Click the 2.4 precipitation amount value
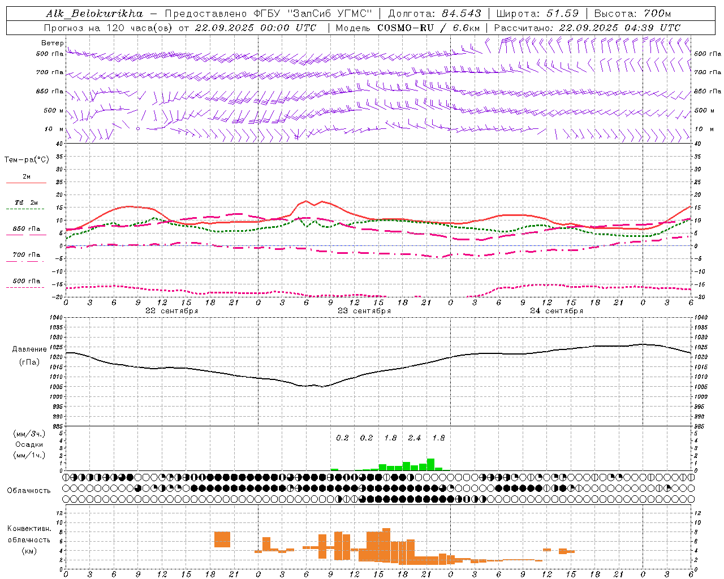This screenshot has height=579, width=724. (x=415, y=438)
